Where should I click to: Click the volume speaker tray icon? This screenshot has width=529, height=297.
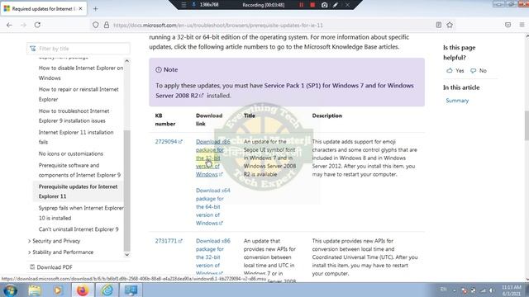pyautogui.click(x=492, y=290)
